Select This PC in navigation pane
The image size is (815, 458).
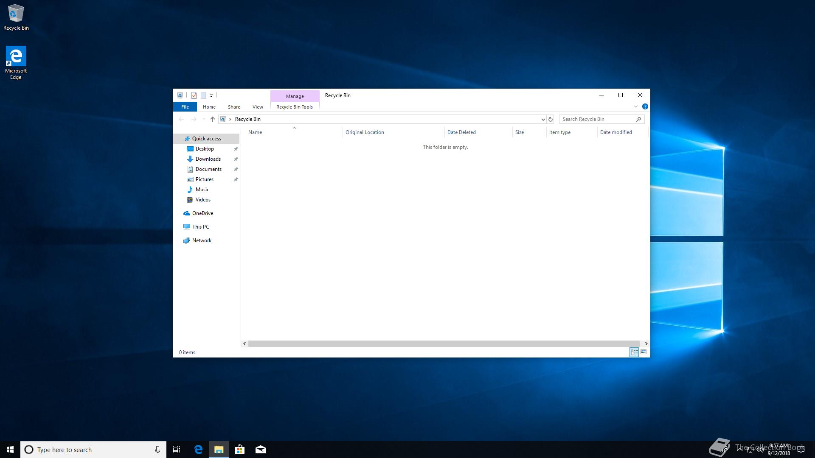click(200, 227)
